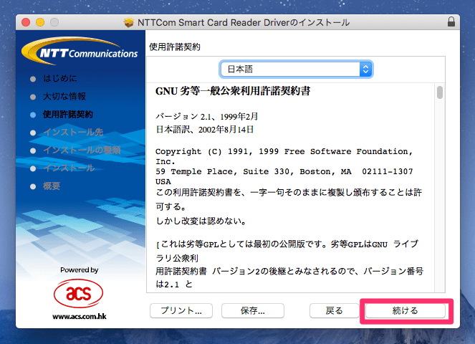This screenshot has width=475, height=344.
Task: Click the www.acs.com.hk text
Action: [x=80, y=317]
